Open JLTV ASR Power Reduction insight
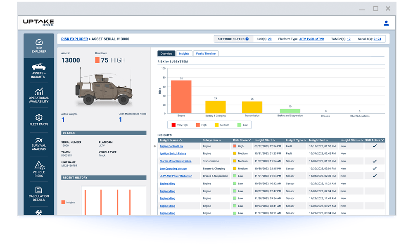 pos(176,176)
